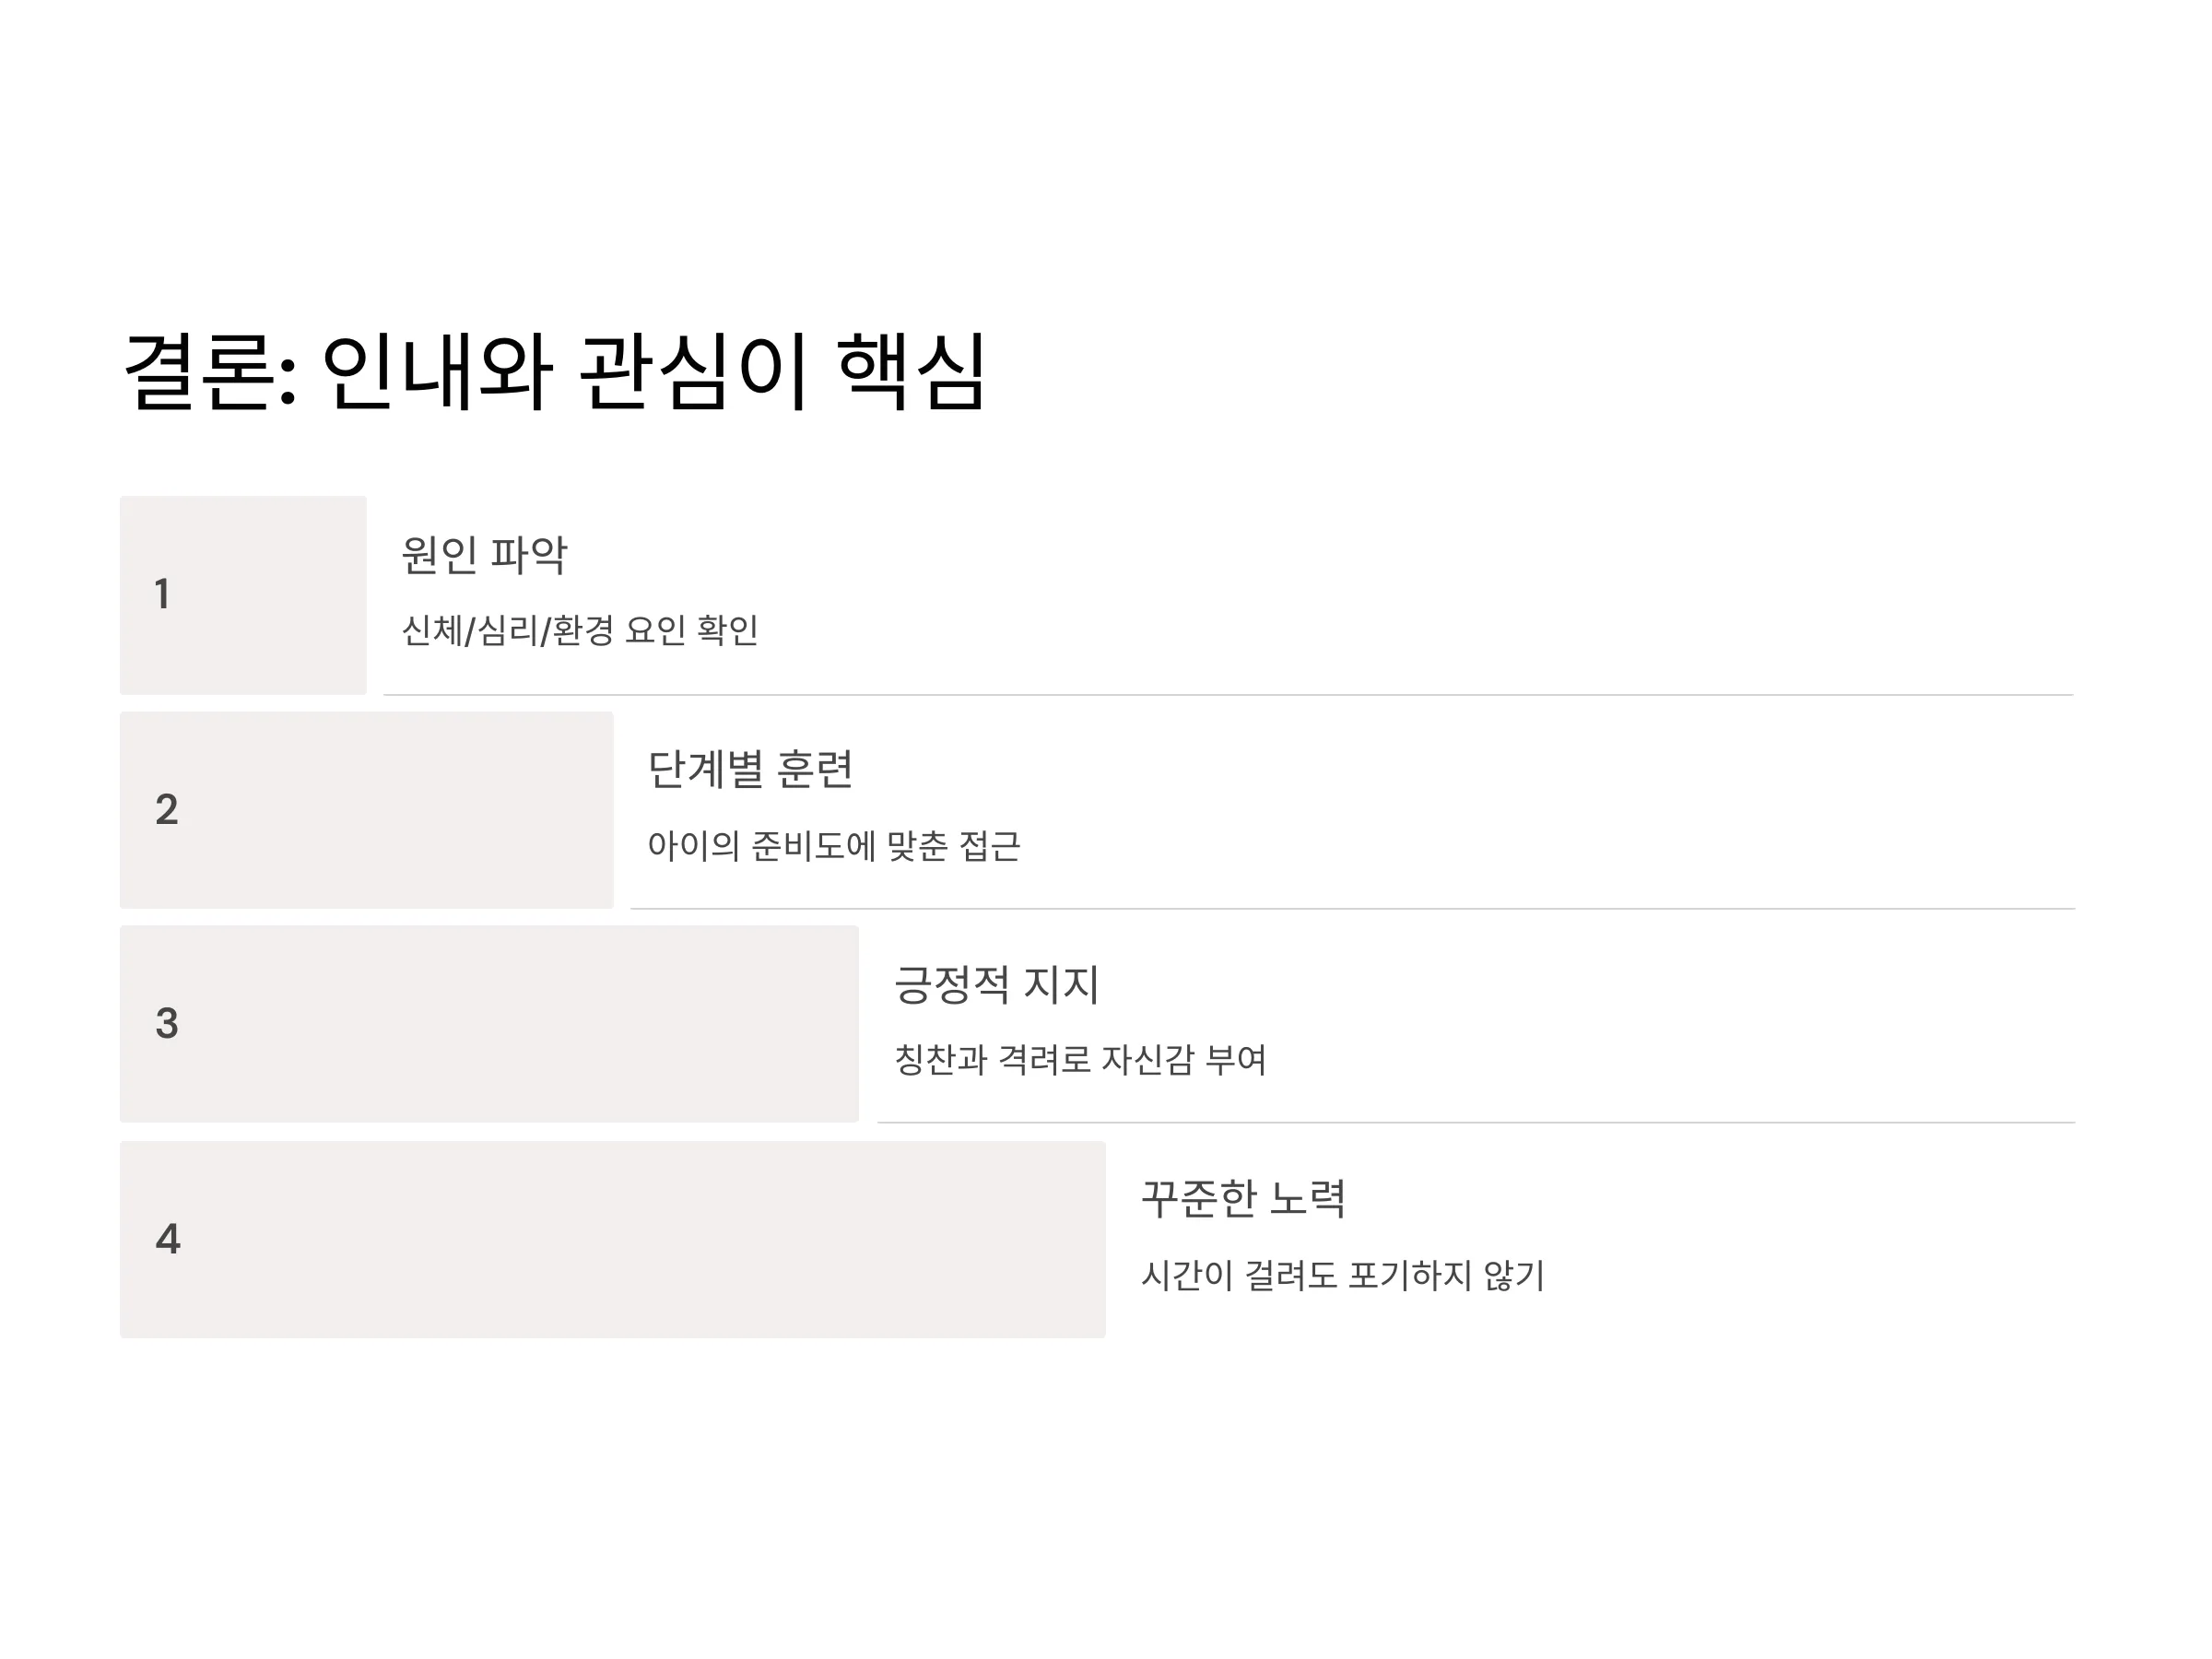2212x1659 pixels.
Task: Click the divider line under 단계별 훈련 section
Action: tap(1352, 908)
